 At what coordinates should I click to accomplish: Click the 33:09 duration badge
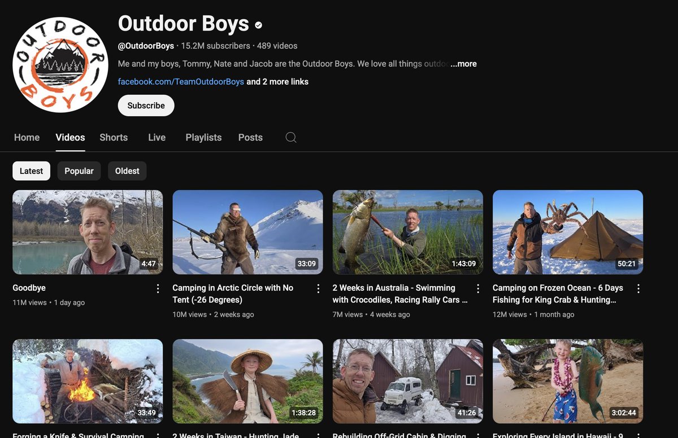coord(307,264)
